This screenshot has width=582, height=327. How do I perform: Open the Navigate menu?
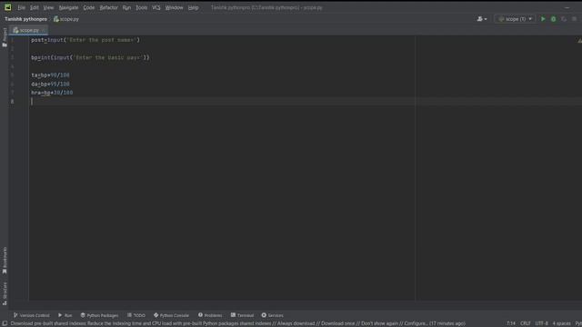tap(69, 8)
